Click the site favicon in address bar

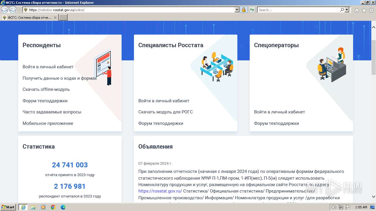coord(26,10)
